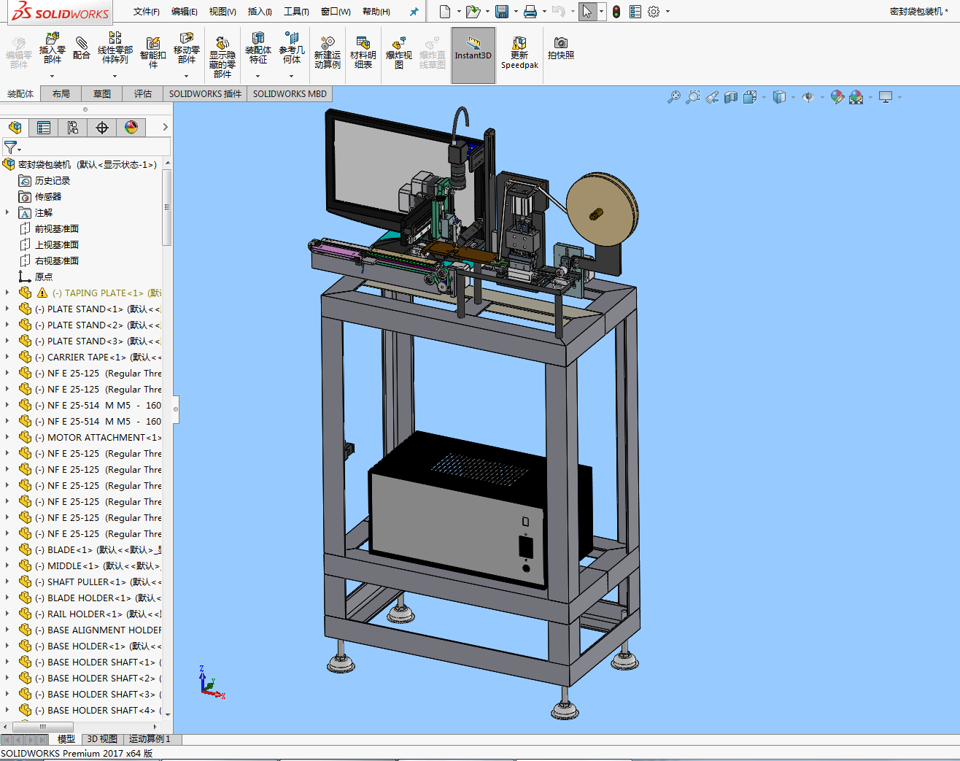Click the feature tree vertical scrollbar thumb
Viewport: 960px width, 761px height.
click(167, 208)
